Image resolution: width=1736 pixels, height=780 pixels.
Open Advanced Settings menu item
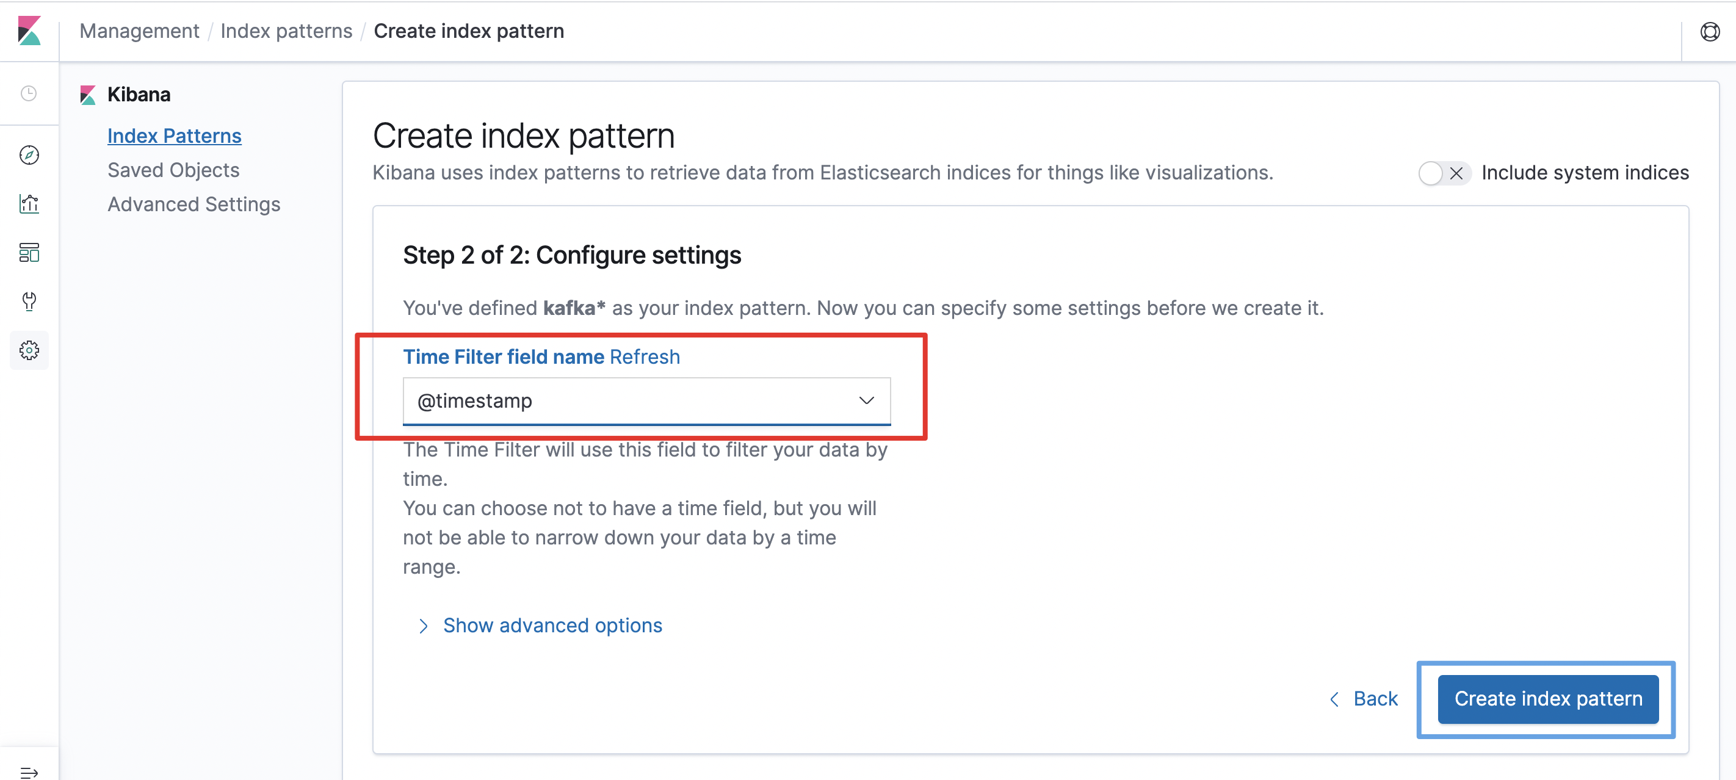[194, 205]
